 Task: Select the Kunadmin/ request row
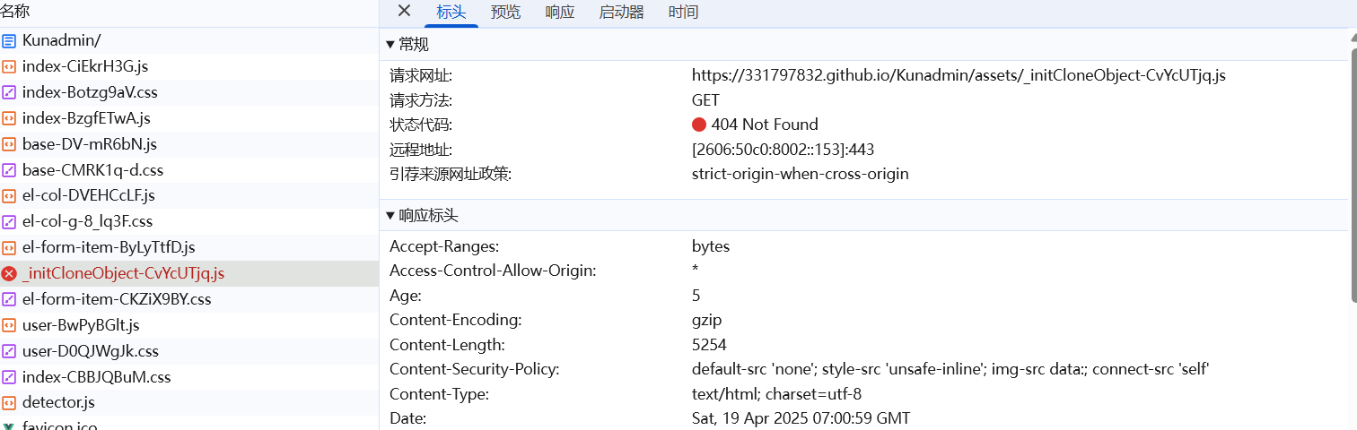tap(189, 40)
